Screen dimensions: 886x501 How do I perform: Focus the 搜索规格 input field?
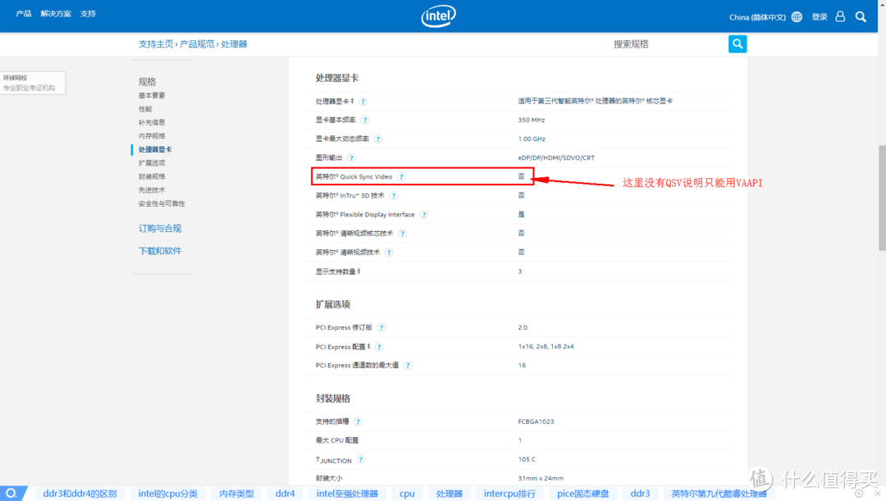(667, 44)
